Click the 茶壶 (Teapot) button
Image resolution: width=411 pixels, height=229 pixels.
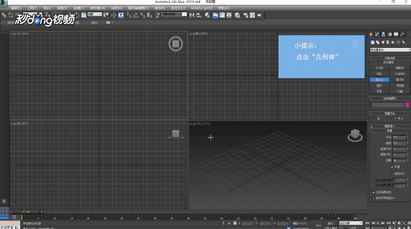[x=379, y=91]
